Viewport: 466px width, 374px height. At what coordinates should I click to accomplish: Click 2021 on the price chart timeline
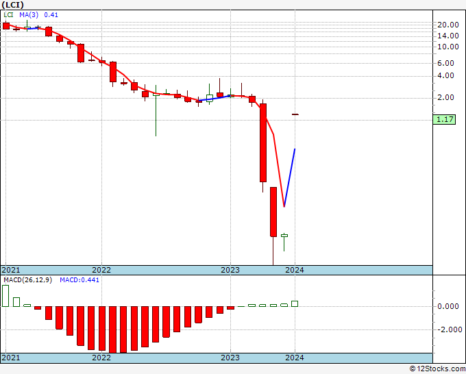[x=11, y=270]
